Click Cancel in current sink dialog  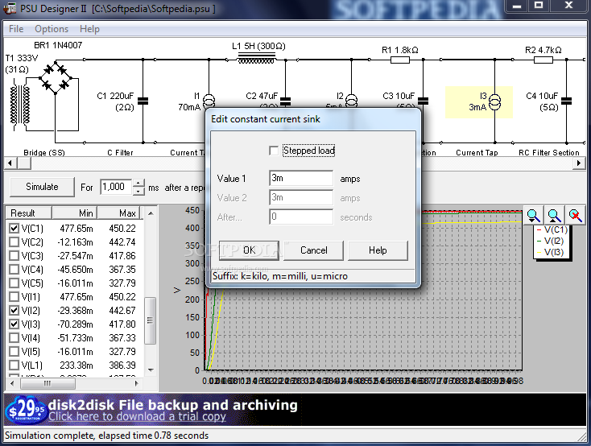pyautogui.click(x=313, y=250)
